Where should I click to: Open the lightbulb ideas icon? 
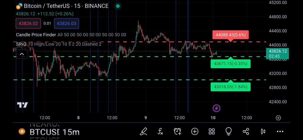[229, 131]
